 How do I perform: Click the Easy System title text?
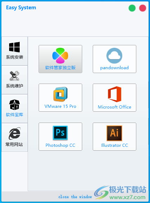pyautogui.click(x=21, y=8)
